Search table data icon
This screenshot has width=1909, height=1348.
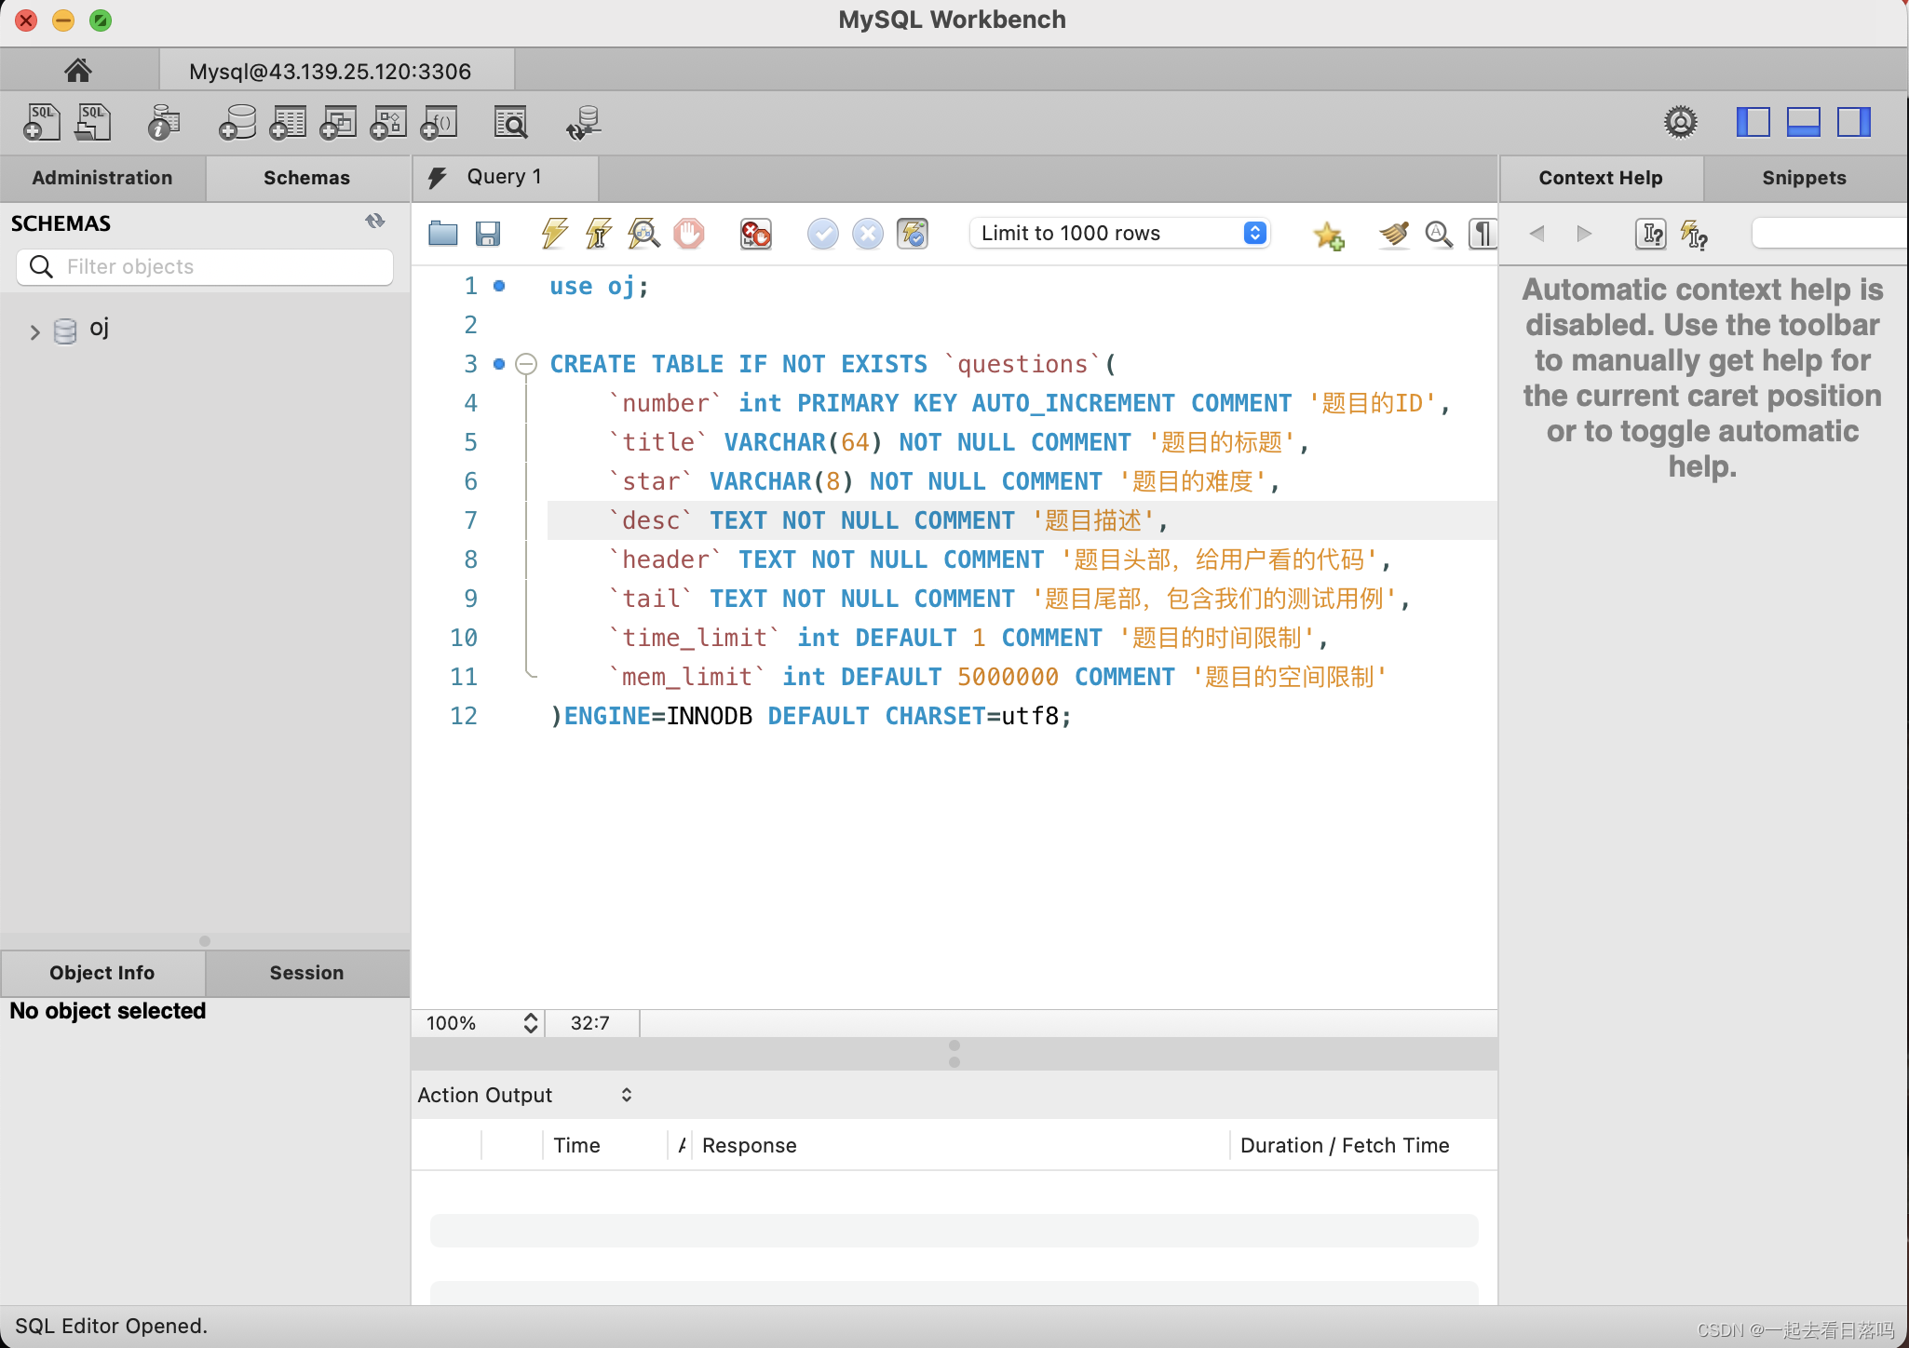(x=511, y=122)
